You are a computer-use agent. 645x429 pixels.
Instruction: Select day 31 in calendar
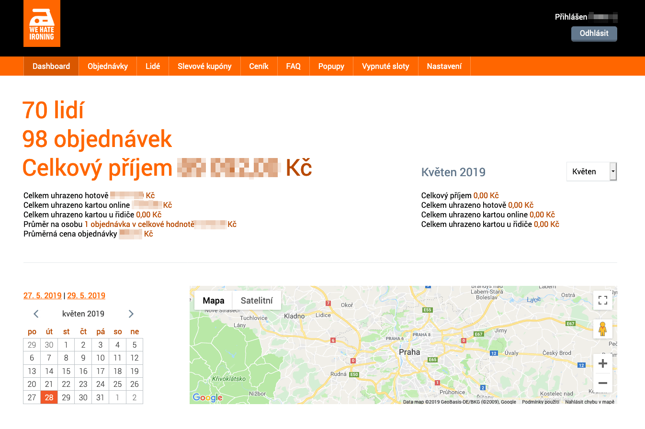tap(100, 397)
